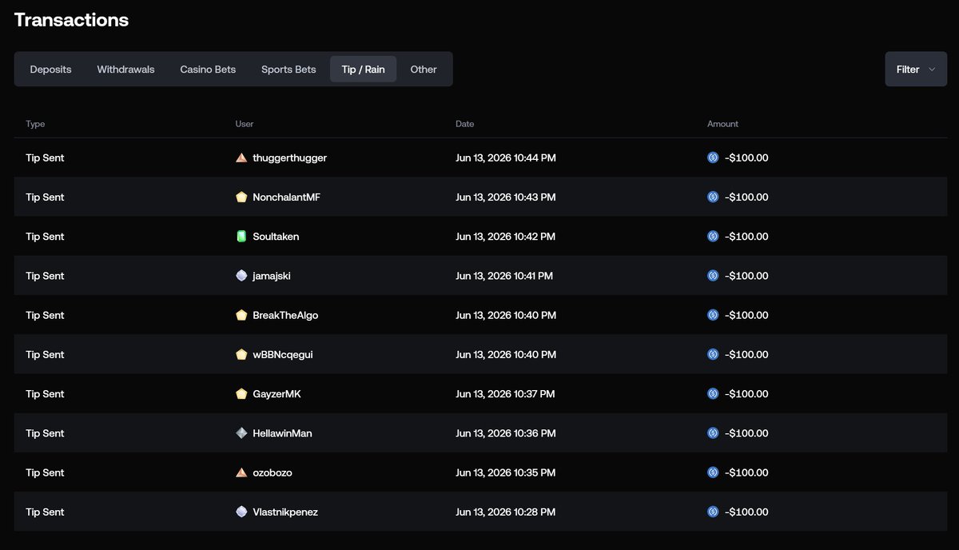
Task: Click the Transactions page heading
Action: pos(71,20)
